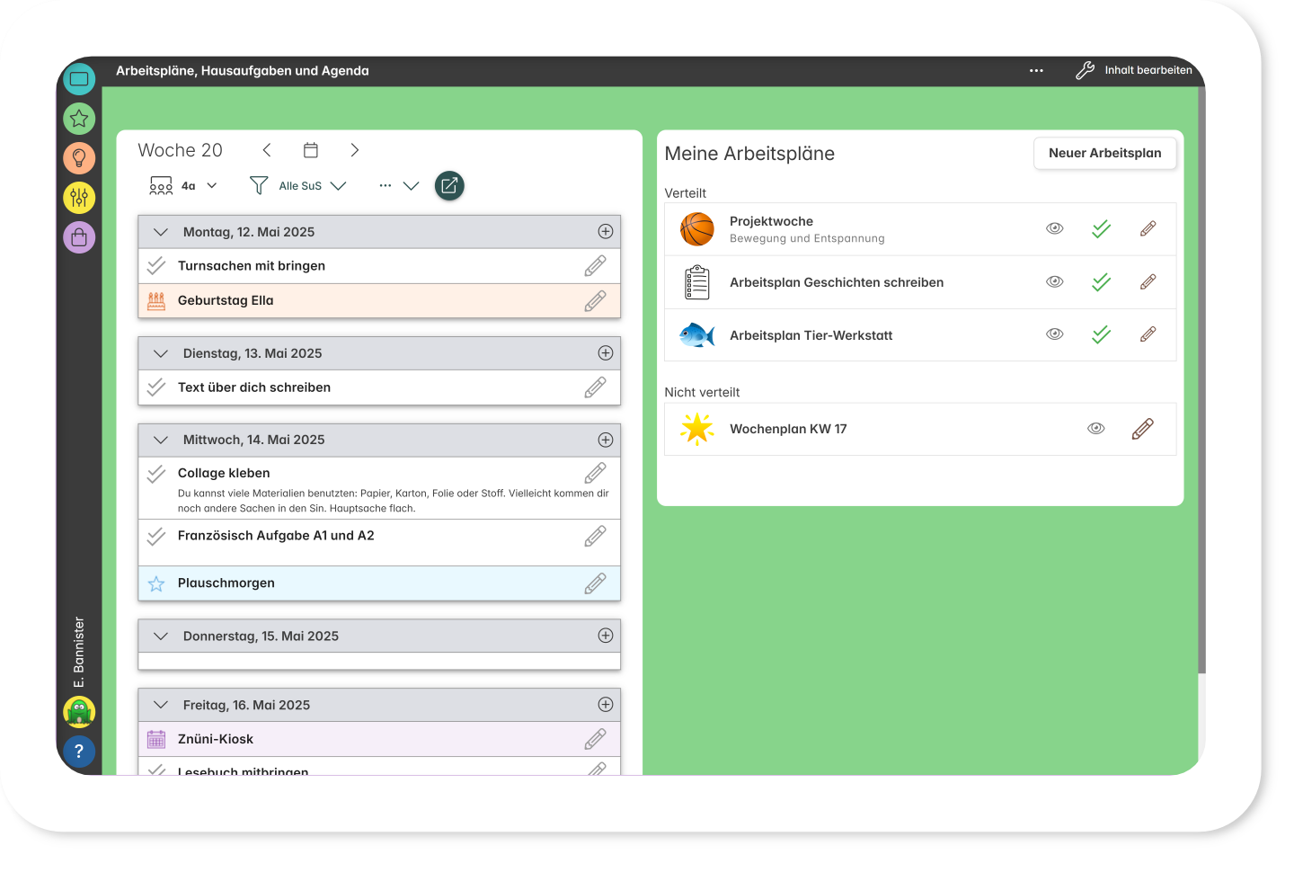1303x881 pixels.
Task: Open the calendar date picker icon
Action: pyautogui.click(x=311, y=150)
